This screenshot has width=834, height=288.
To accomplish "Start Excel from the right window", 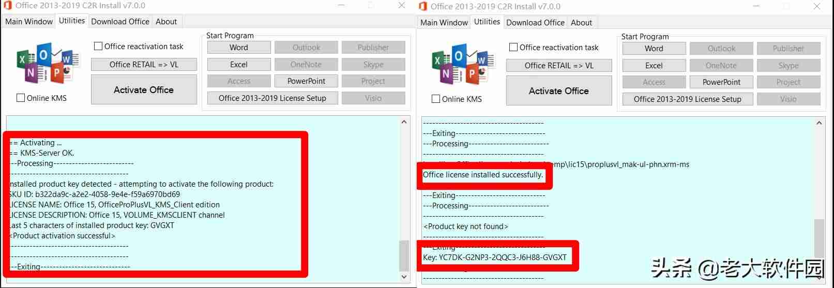I will (x=654, y=66).
